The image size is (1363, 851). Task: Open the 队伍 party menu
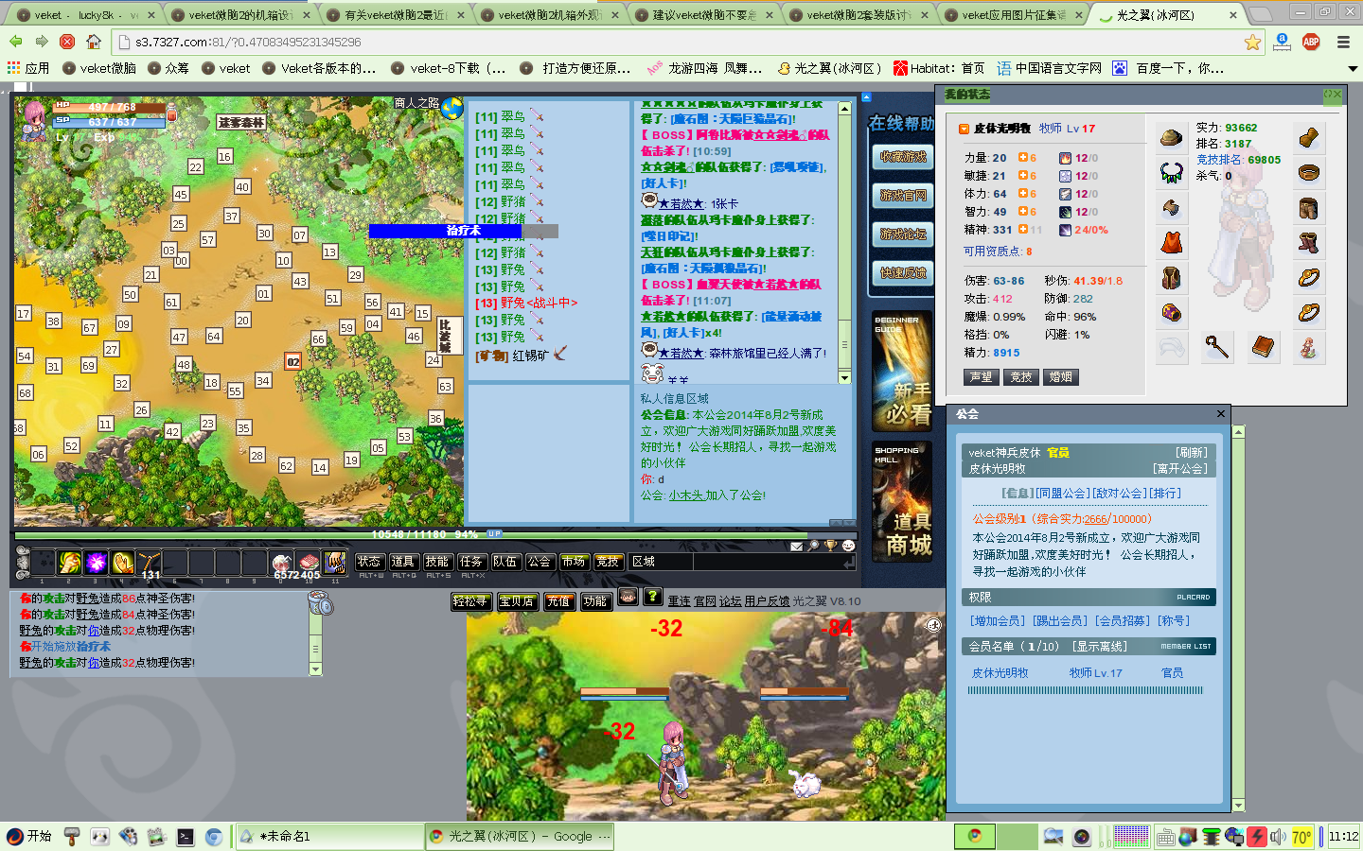[x=505, y=562]
